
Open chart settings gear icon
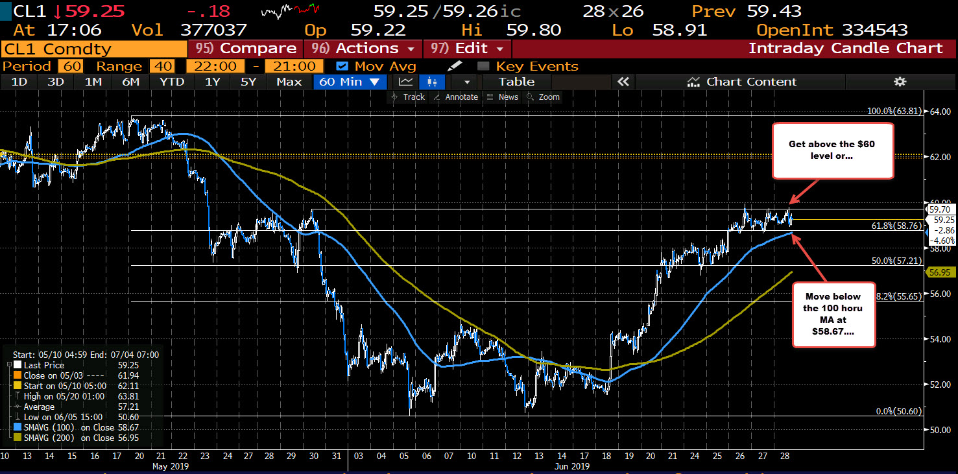[x=899, y=82]
